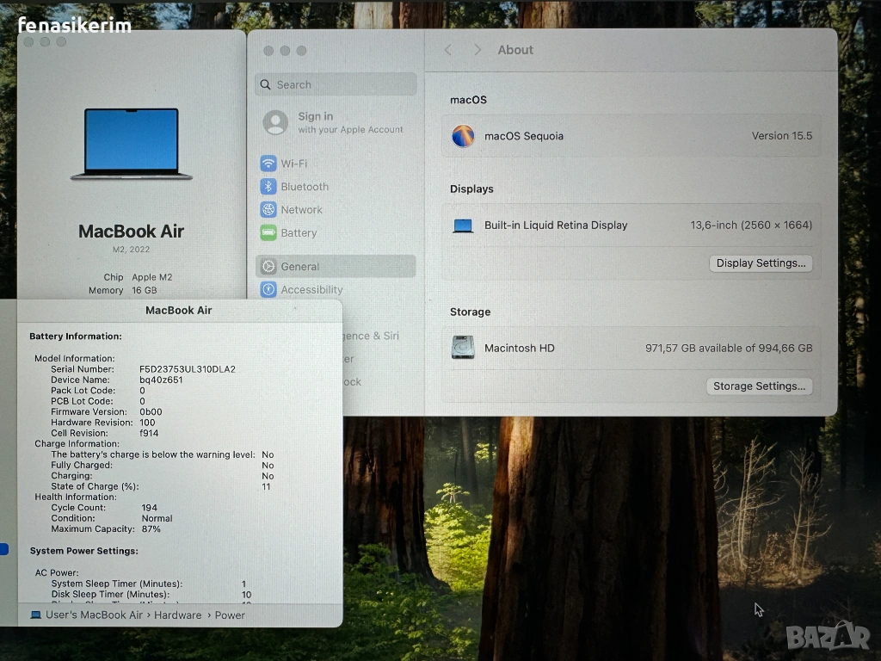Open Battery settings from sidebar
881x661 pixels.
(298, 233)
